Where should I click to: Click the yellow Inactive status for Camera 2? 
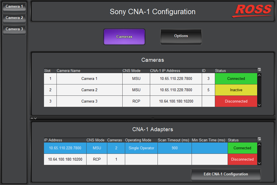(x=236, y=90)
